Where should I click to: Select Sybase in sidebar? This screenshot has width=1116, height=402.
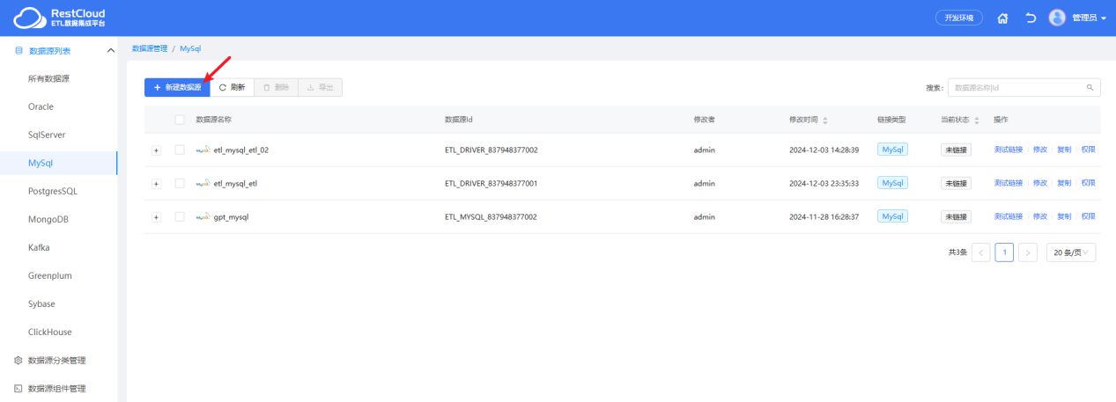pyautogui.click(x=58, y=303)
